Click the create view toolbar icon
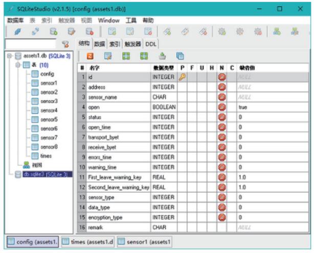The image size is (314, 253). click(x=277, y=32)
